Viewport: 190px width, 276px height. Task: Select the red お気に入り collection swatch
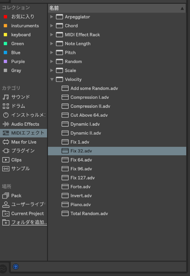coord(5,17)
